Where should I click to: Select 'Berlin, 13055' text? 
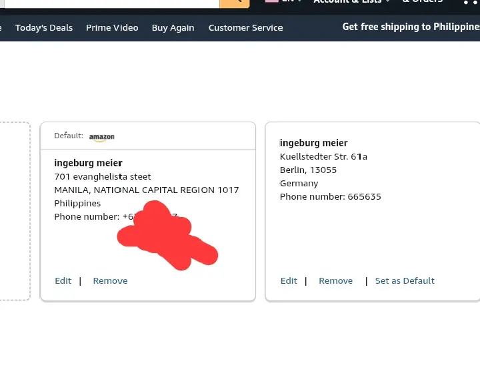point(308,170)
